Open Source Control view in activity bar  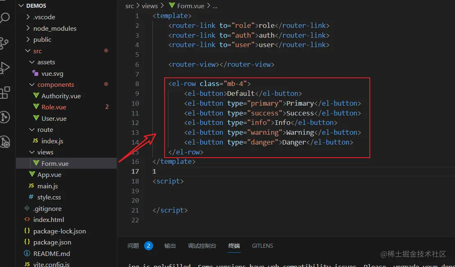pyautogui.click(x=4, y=43)
